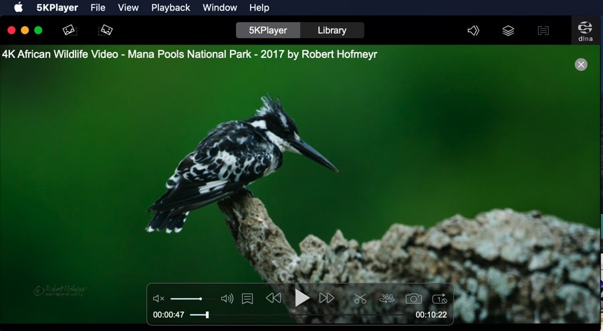
Task: Toggle the loop playback mode icon
Action: pyautogui.click(x=439, y=298)
